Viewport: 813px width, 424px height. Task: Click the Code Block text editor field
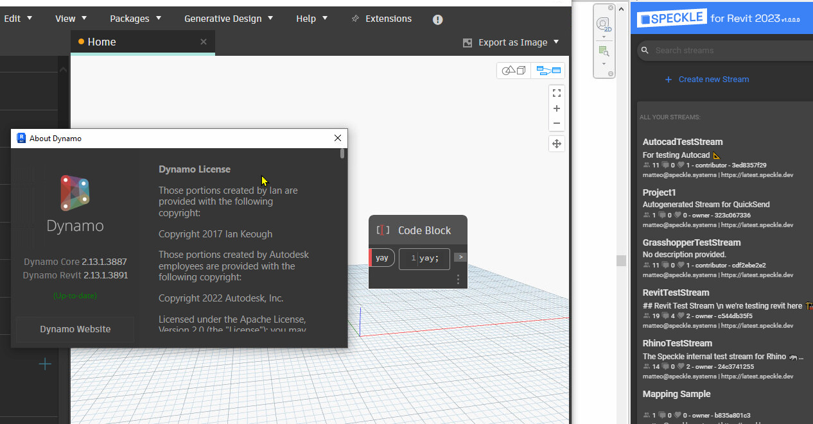coord(424,259)
